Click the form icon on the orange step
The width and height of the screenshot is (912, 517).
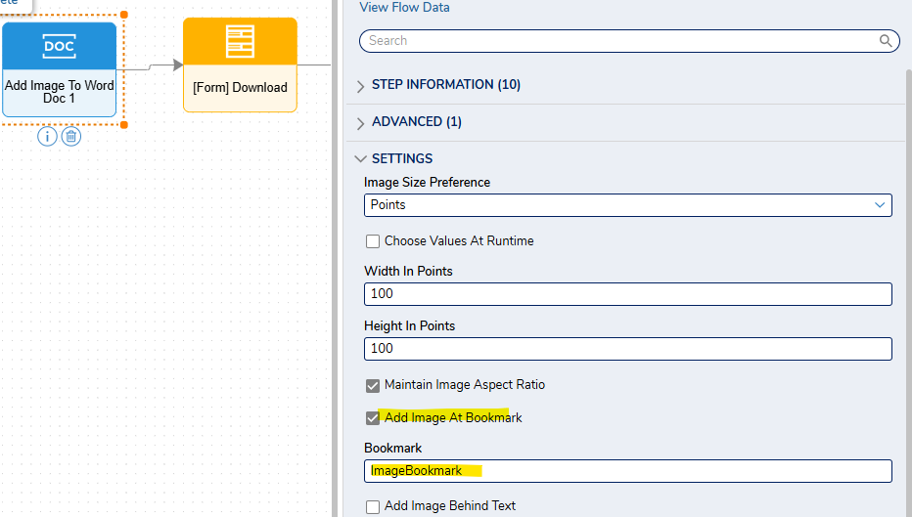coord(240,41)
